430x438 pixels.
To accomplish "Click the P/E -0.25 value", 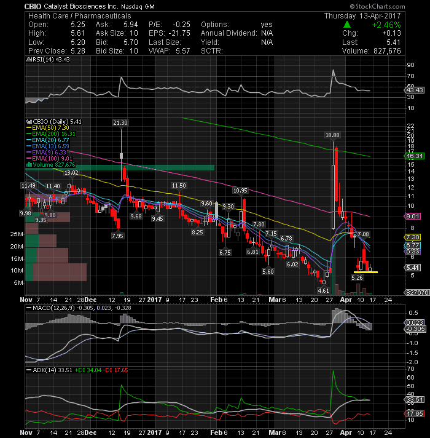I will (x=181, y=25).
